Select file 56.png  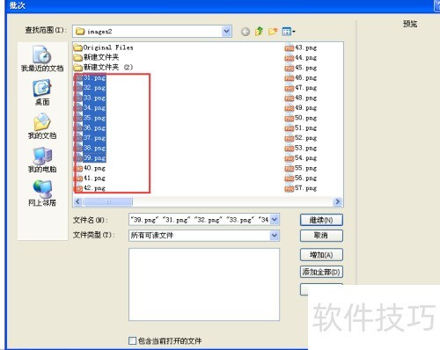pos(301,179)
